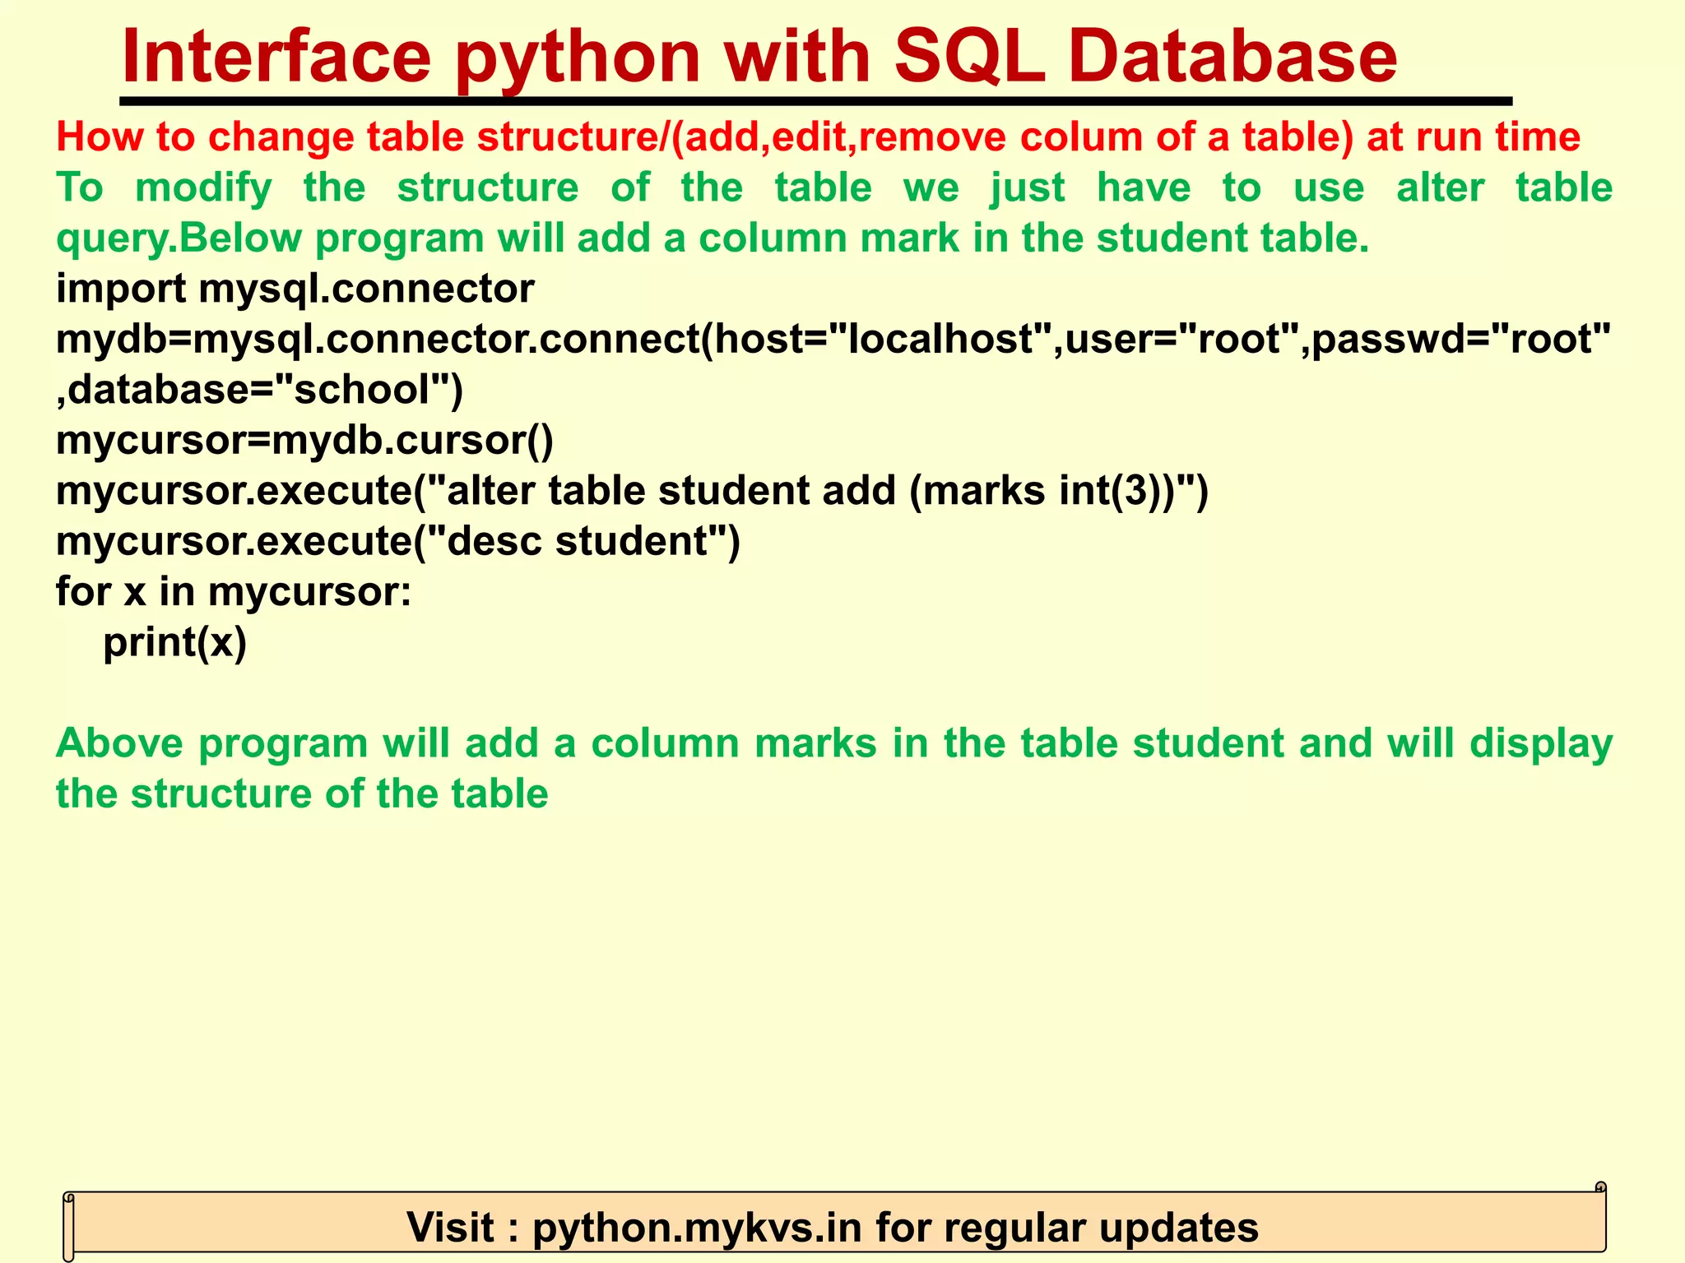Image resolution: width=1685 pixels, height=1263 pixels.
Task: Click the 'desc student' execute line
Action: point(398,541)
